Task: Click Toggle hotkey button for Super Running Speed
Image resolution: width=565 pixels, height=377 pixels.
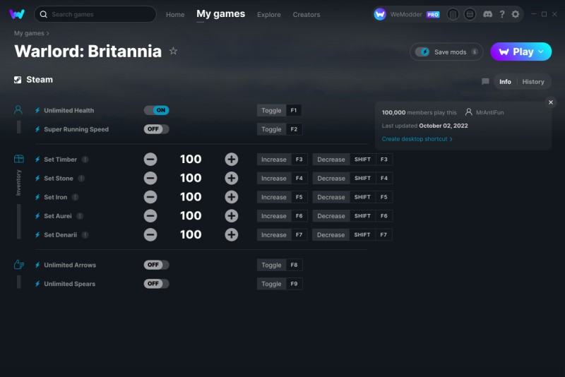Action: (280, 129)
